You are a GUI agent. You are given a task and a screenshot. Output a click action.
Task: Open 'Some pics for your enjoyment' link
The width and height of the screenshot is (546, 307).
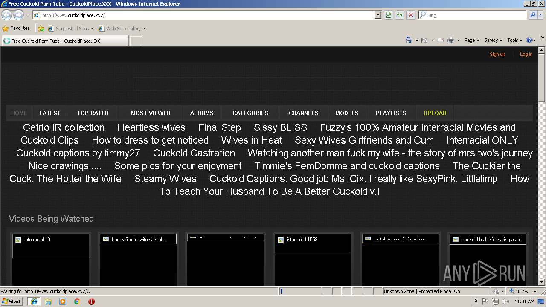tap(178, 166)
